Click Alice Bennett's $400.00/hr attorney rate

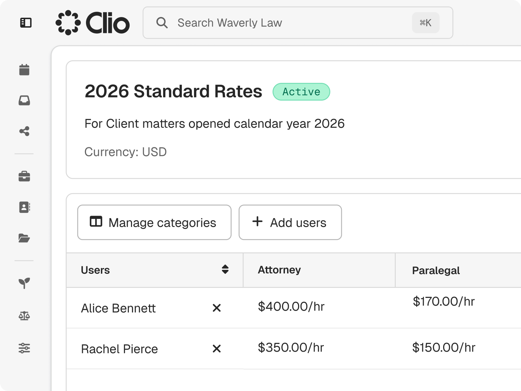pos(291,306)
